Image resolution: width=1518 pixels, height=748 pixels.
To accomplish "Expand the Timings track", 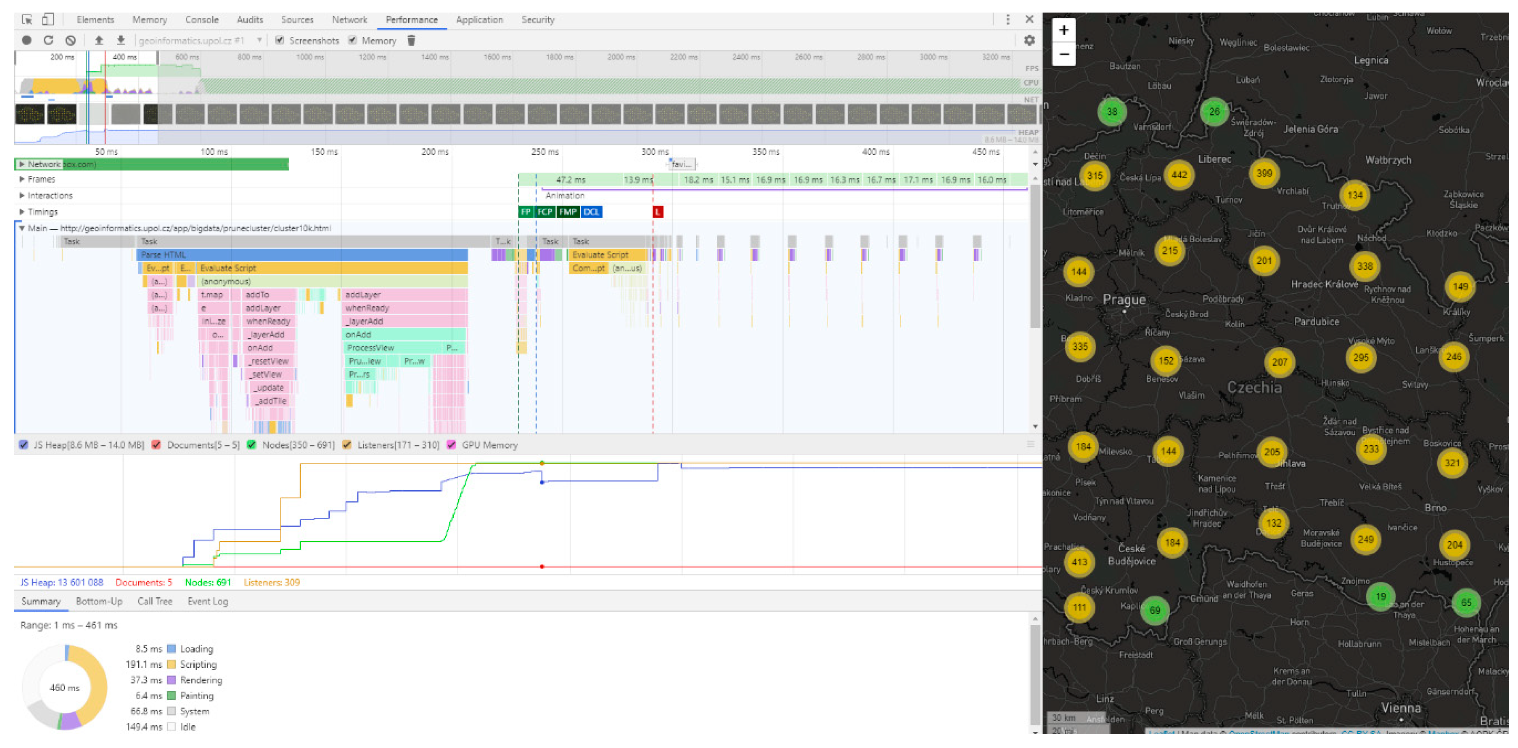I will [x=22, y=212].
